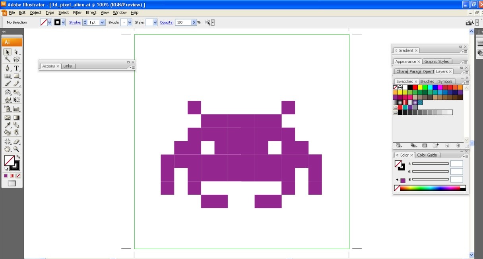Delete swatch using the trash button
This screenshot has height=259, width=483.
tap(458, 146)
